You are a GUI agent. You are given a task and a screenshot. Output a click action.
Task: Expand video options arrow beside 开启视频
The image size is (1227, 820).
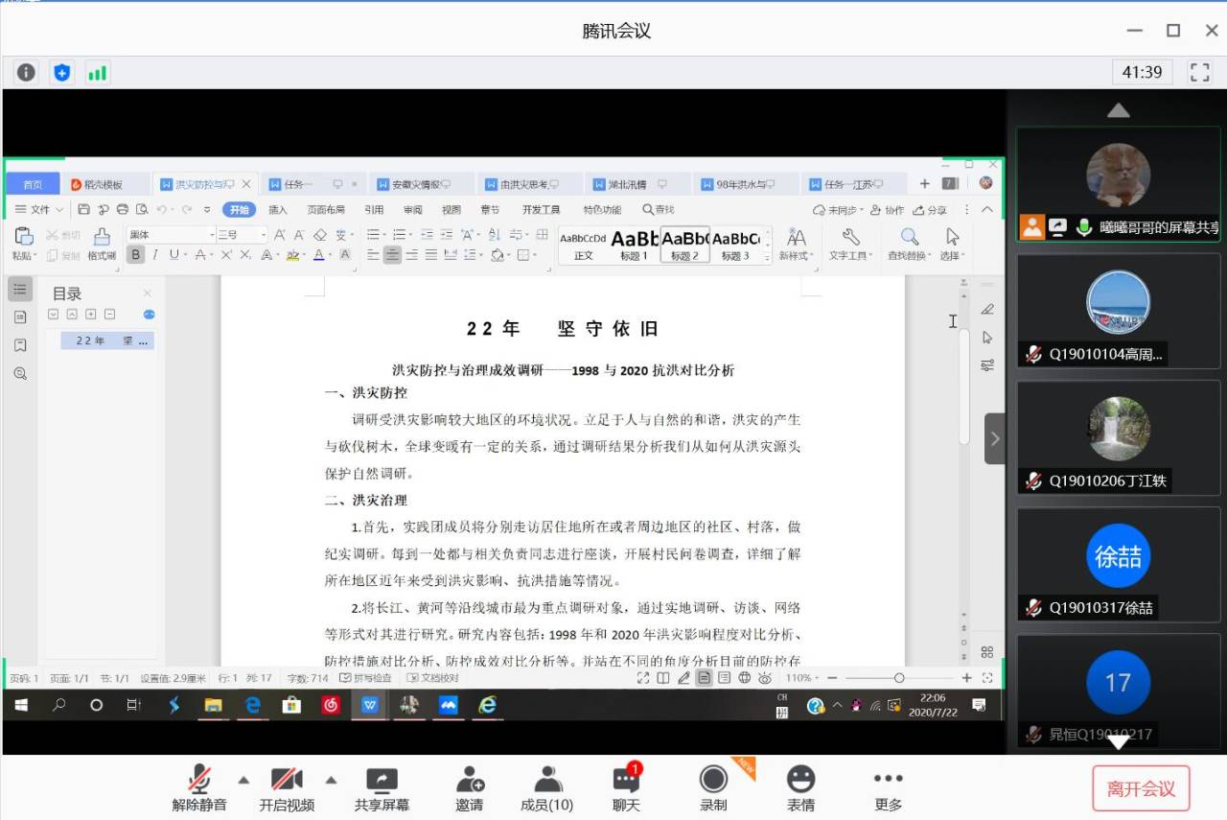click(332, 779)
